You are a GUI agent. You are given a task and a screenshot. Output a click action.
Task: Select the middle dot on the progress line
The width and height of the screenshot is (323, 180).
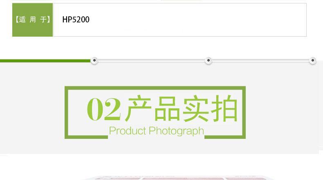click(209, 60)
